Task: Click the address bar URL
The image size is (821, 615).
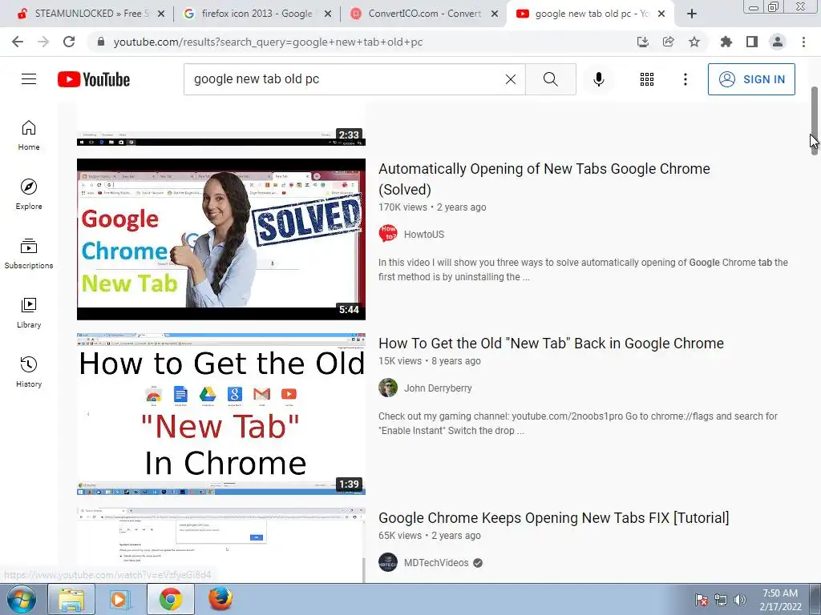Action: pyautogui.click(x=268, y=42)
